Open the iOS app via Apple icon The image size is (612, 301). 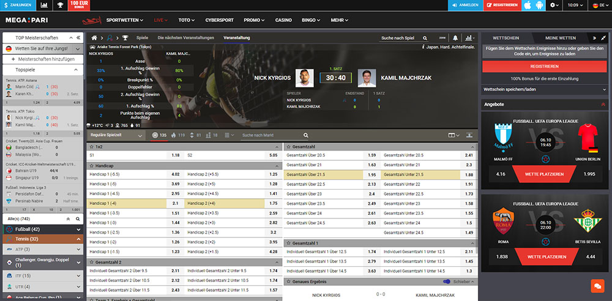coord(528,5)
